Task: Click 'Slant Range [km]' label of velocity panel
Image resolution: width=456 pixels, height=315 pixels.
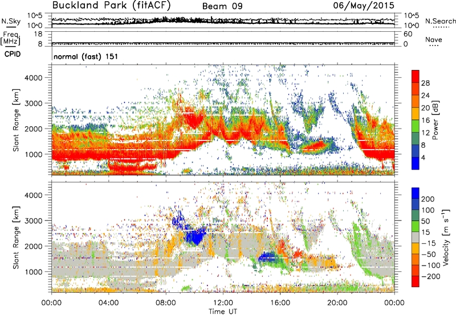Action: 16,238
